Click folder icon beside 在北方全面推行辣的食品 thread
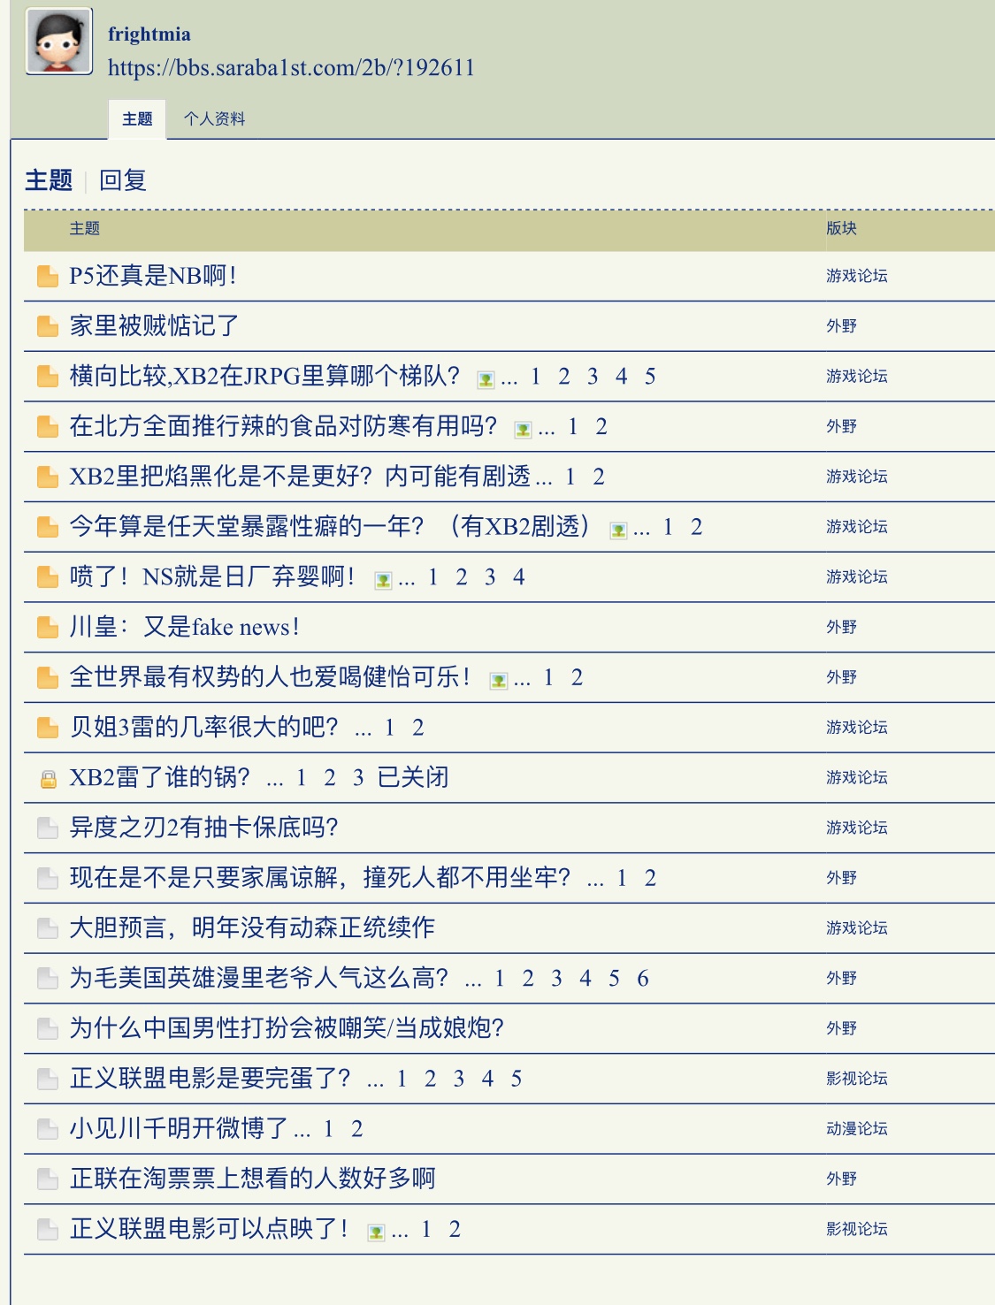This screenshot has height=1305, width=995. pos(48,427)
